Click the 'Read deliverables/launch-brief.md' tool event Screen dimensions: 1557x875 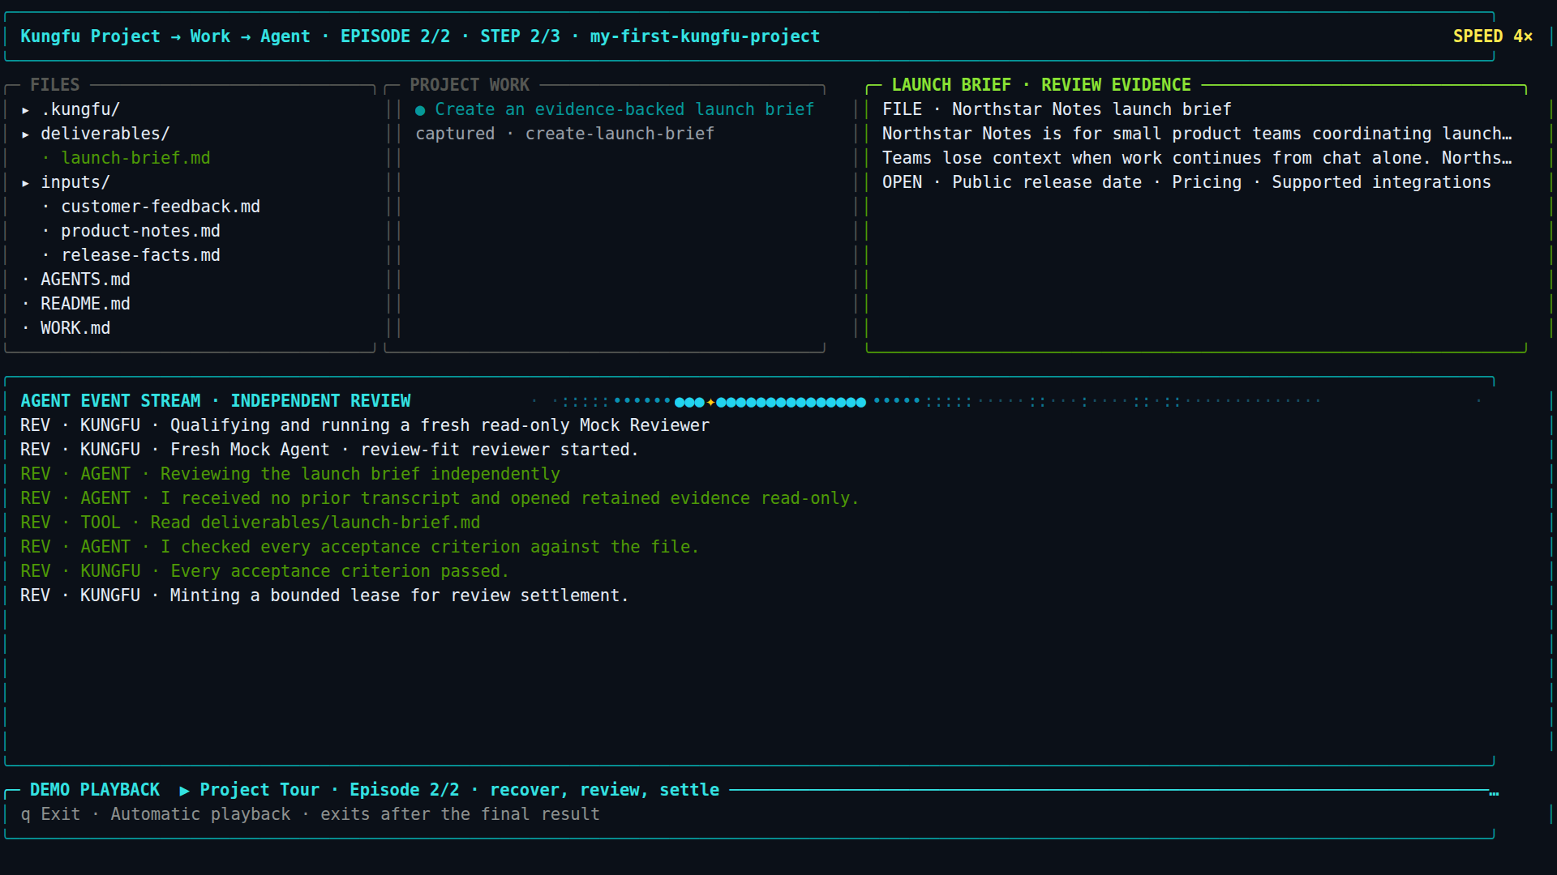[251, 523]
